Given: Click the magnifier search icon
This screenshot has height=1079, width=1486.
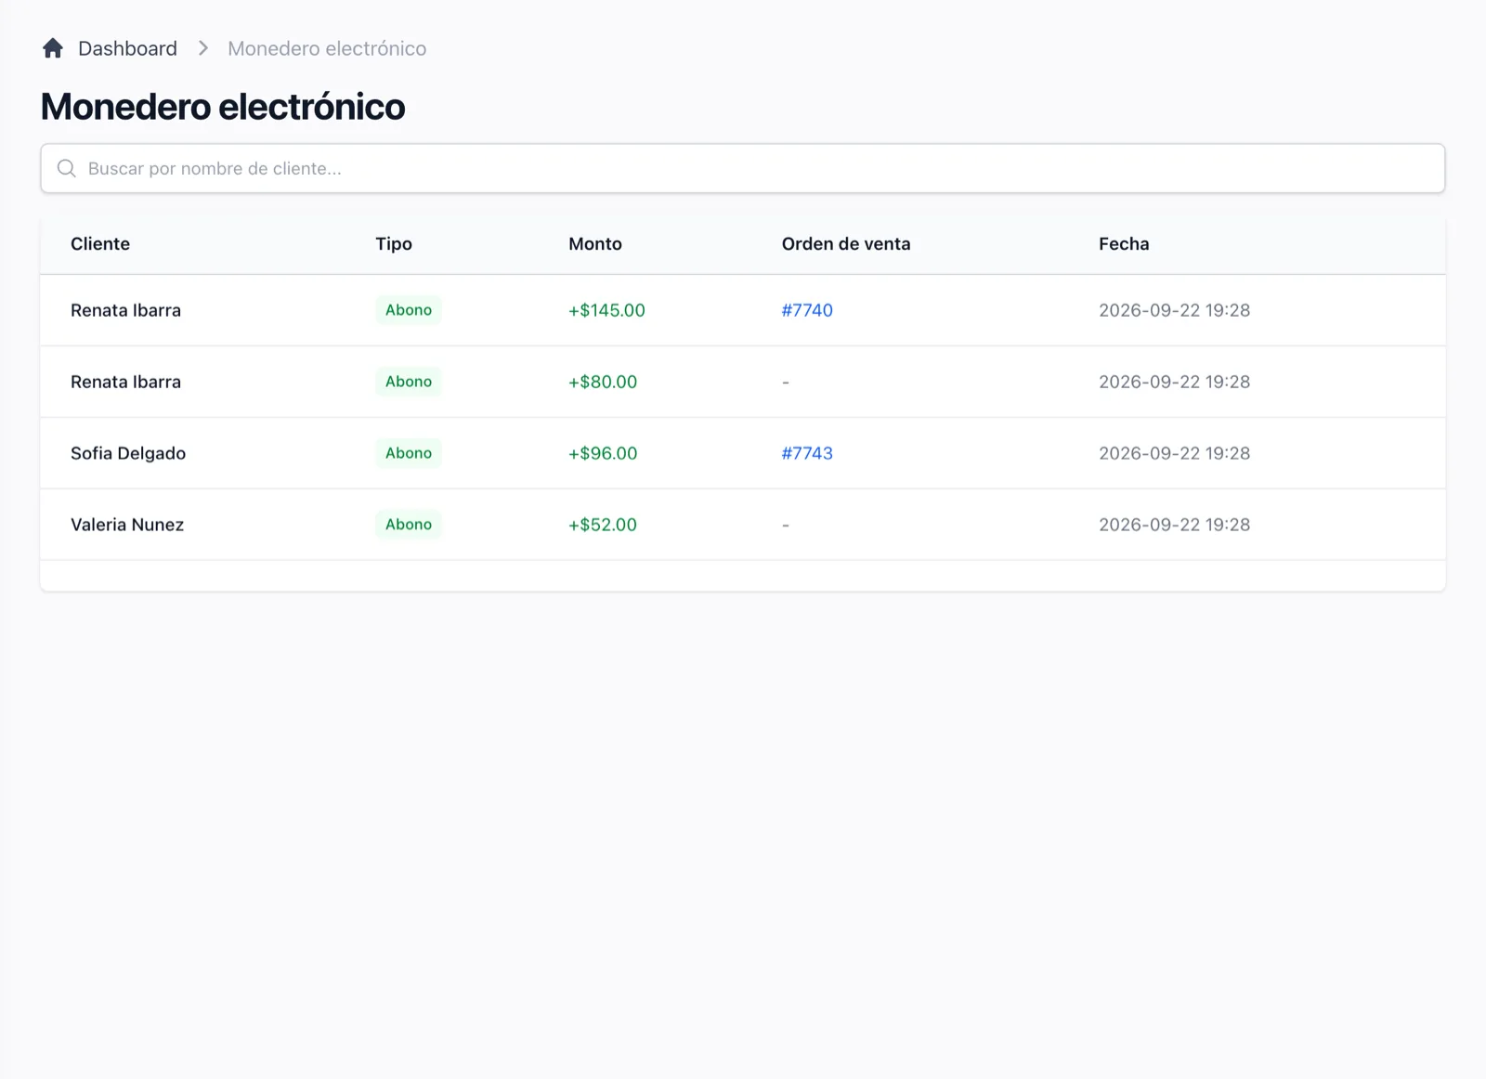Looking at the screenshot, I should (67, 168).
